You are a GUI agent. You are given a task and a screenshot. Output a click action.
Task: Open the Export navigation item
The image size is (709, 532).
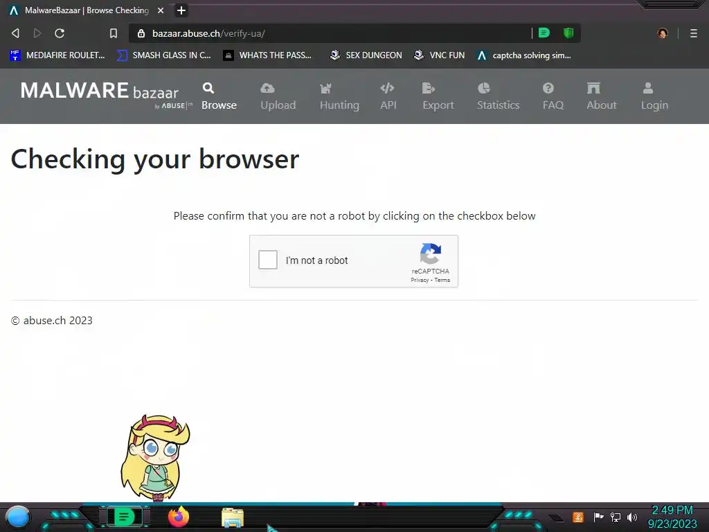pos(438,96)
